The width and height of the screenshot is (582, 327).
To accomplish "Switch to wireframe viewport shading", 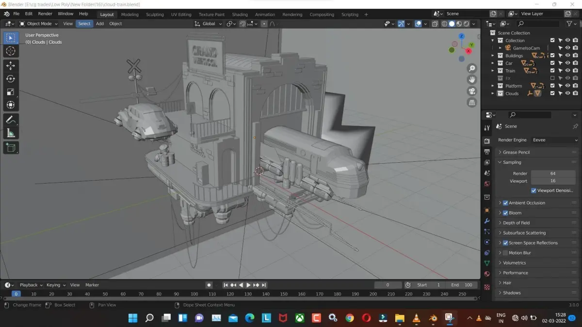I will [x=444, y=24].
